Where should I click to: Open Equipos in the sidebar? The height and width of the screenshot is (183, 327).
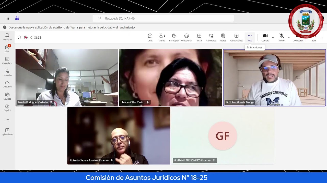pyautogui.click(x=7, y=96)
